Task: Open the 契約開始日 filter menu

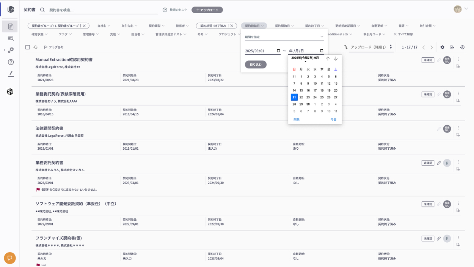Action: [x=284, y=26]
